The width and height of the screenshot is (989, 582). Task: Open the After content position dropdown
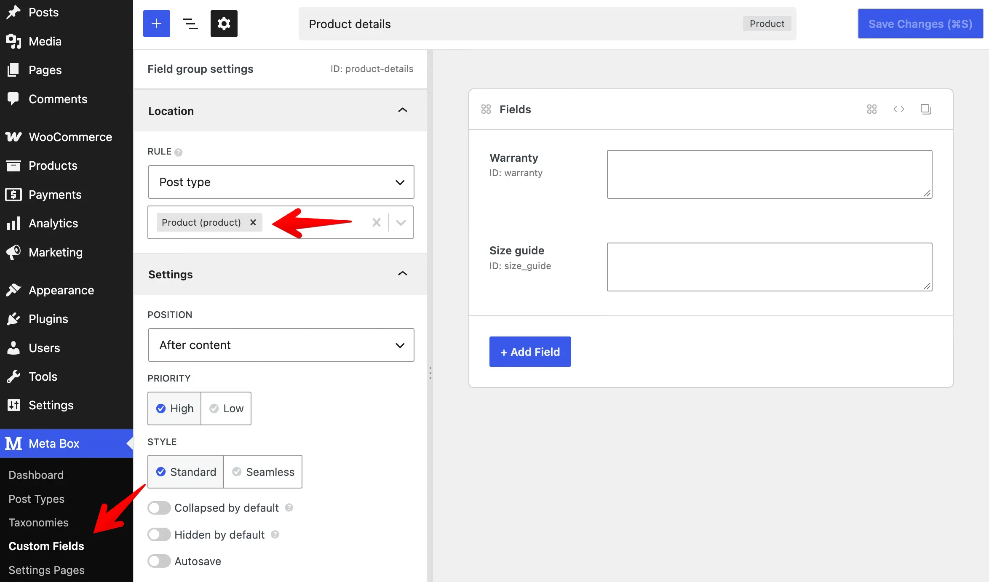click(x=281, y=345)
